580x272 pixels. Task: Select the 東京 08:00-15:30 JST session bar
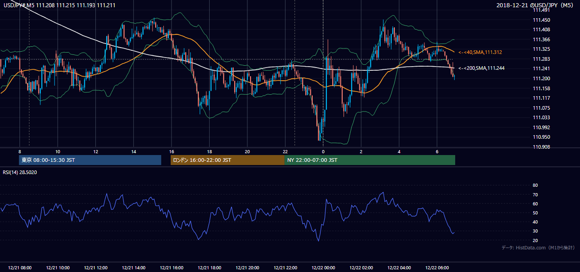[90, 160]
